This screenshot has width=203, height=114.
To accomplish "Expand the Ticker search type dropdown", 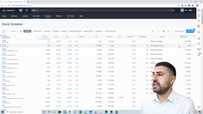I will [35, 10].
